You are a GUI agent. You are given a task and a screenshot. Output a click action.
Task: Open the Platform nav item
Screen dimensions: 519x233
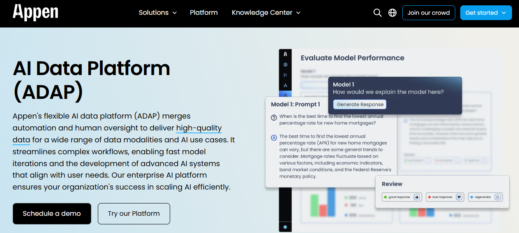tap(204, 13)
